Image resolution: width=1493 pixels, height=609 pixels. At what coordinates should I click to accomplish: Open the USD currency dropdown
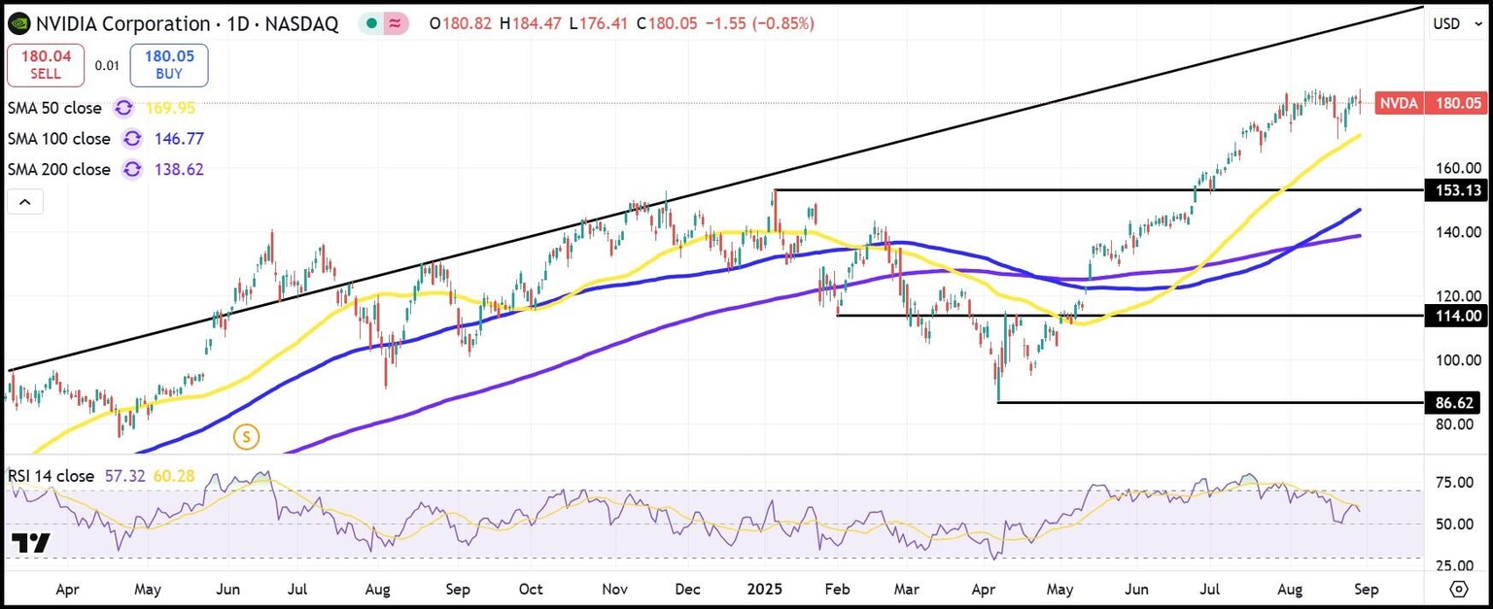coord(1456,23)
